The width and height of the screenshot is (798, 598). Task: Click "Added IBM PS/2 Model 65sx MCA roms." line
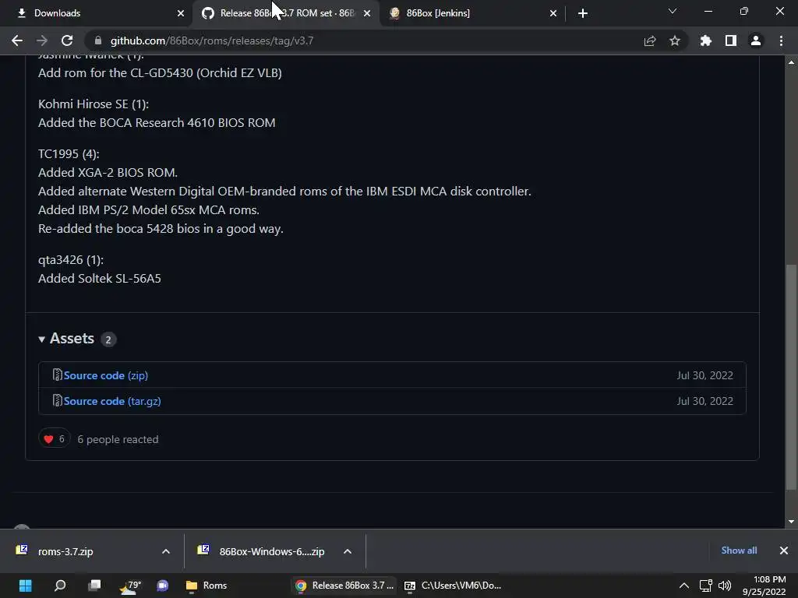coord(149,210)
